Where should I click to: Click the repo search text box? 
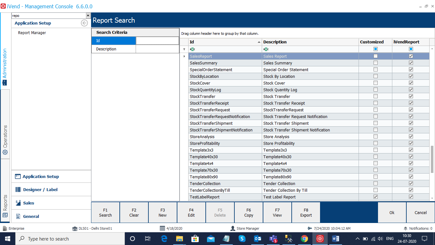click(x=49, y=15)
